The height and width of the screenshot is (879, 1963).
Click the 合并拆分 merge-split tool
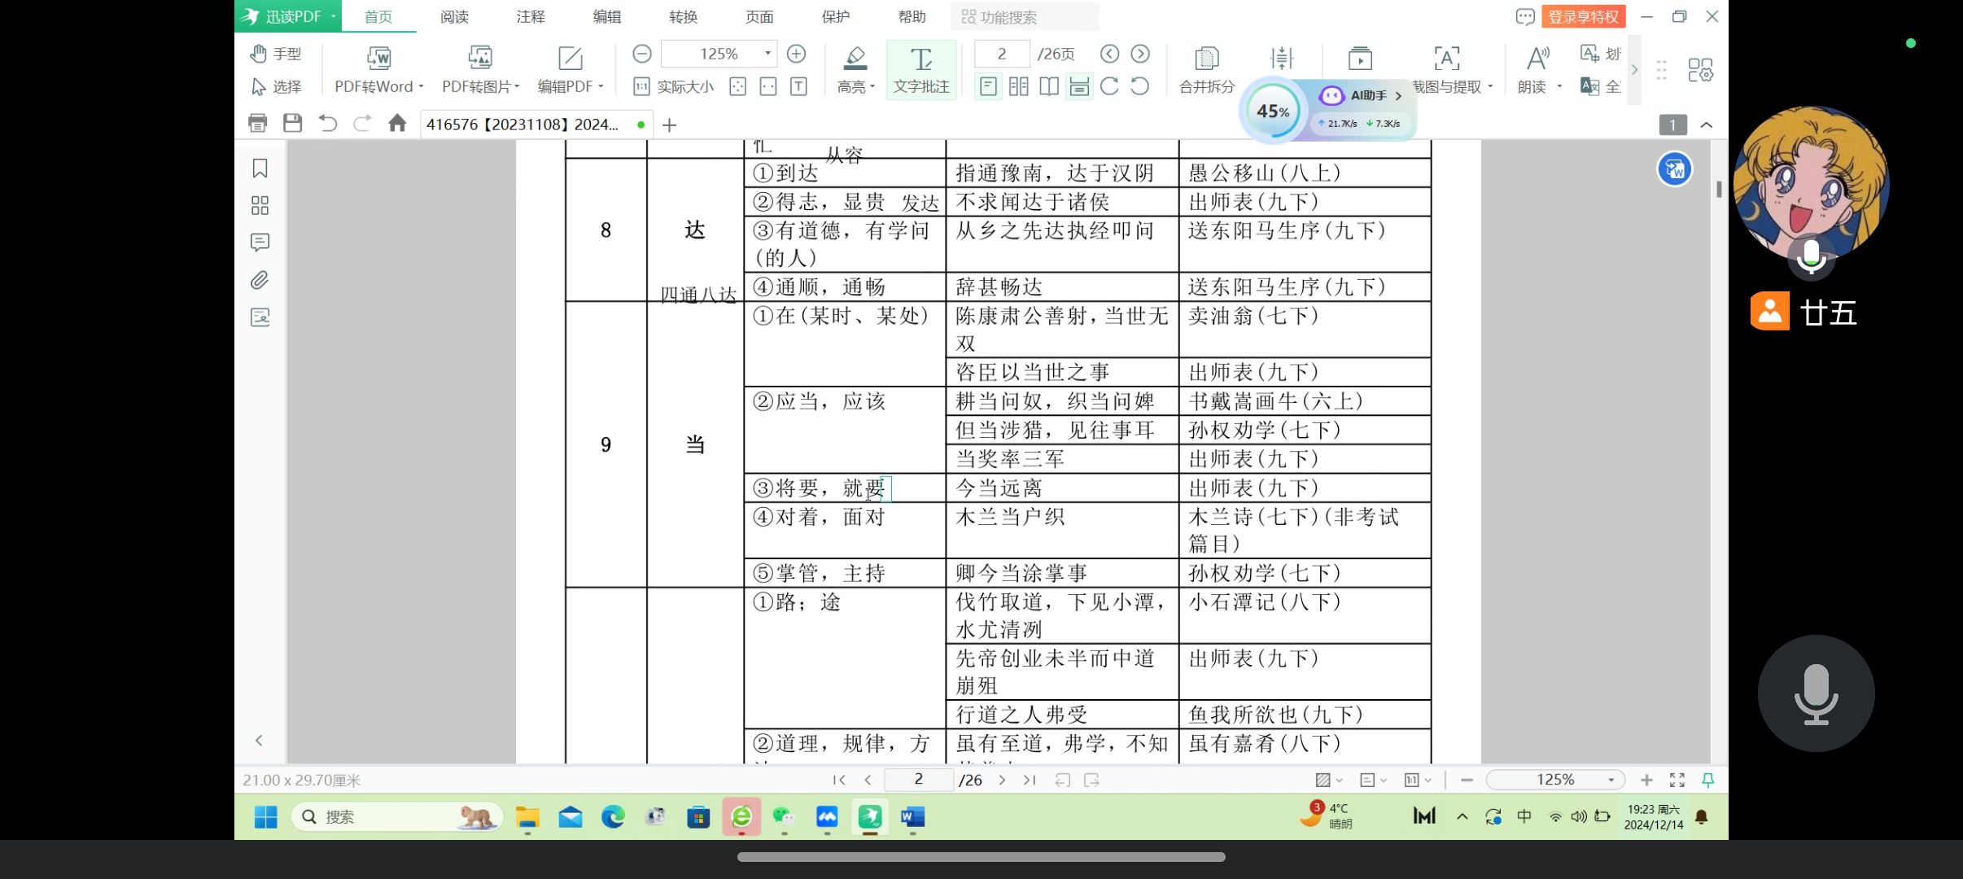tap(1206, 69)
